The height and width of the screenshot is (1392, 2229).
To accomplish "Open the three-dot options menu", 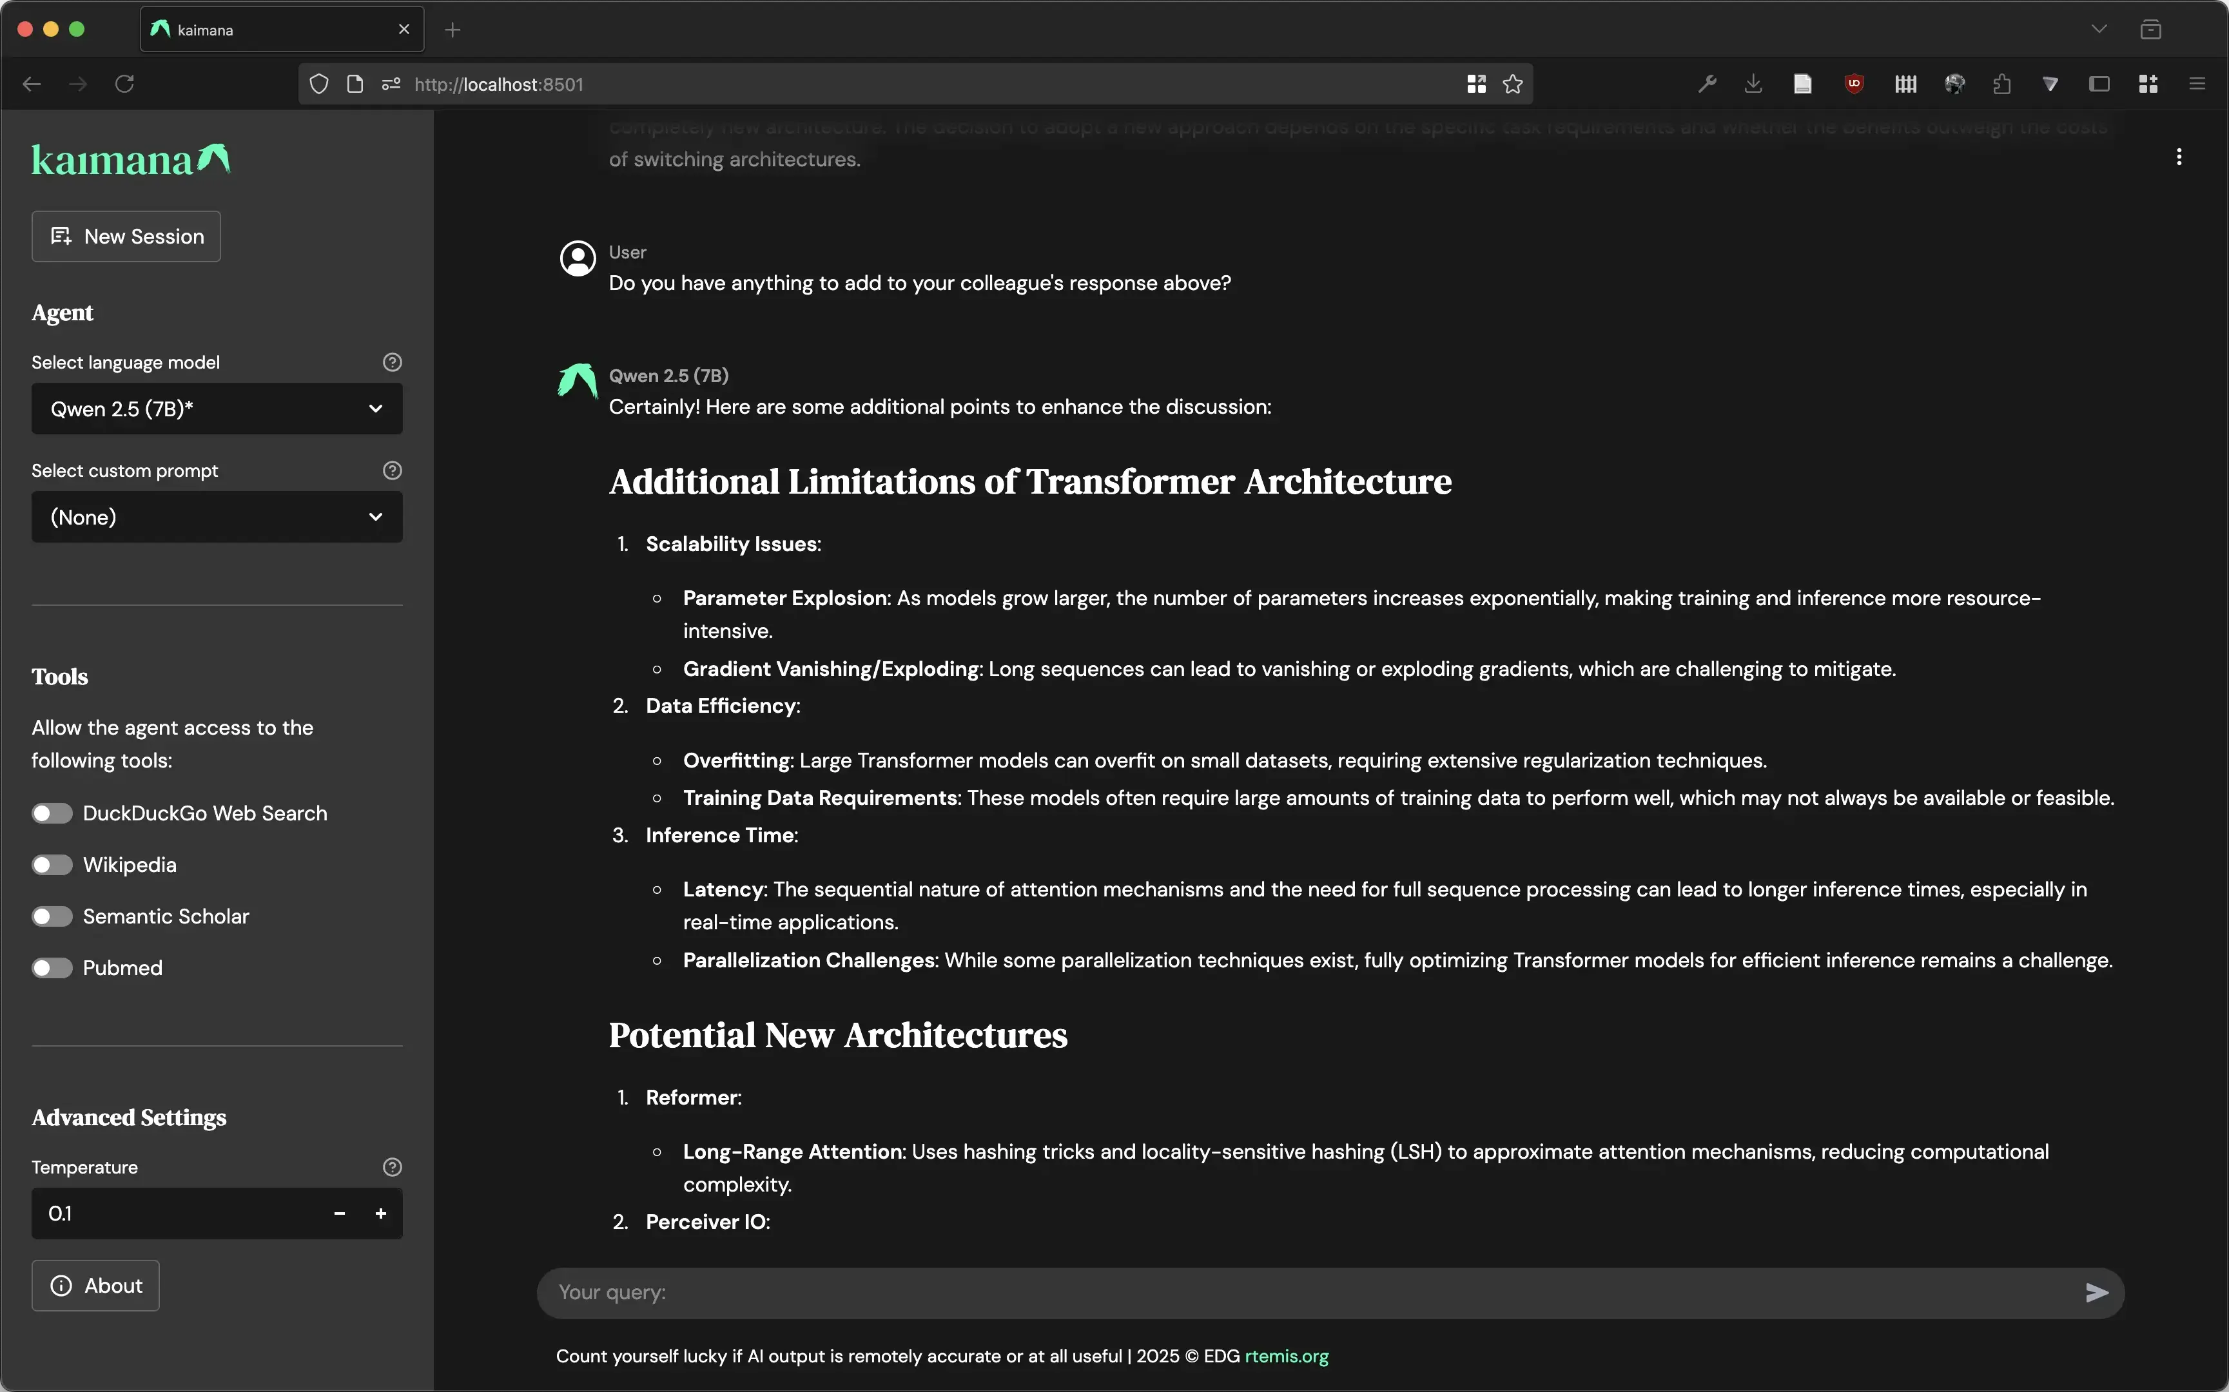I will (2178, 157).
